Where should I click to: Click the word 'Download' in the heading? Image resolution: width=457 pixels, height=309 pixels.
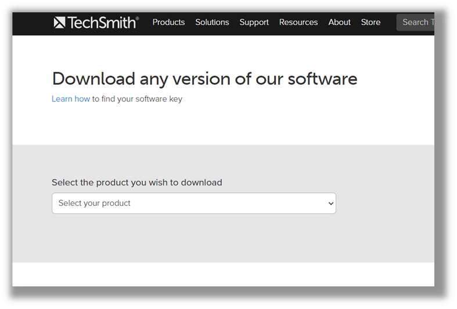point(93,79)
